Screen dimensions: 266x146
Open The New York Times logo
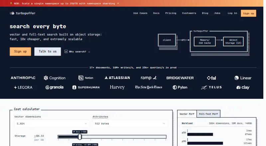point(149,87)
